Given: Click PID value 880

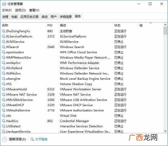Looking at the screenshot, I should coord(50,31).
